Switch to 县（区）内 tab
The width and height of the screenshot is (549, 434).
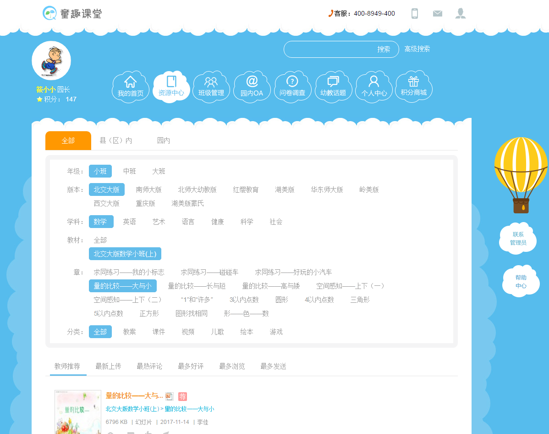click(116, 141)
